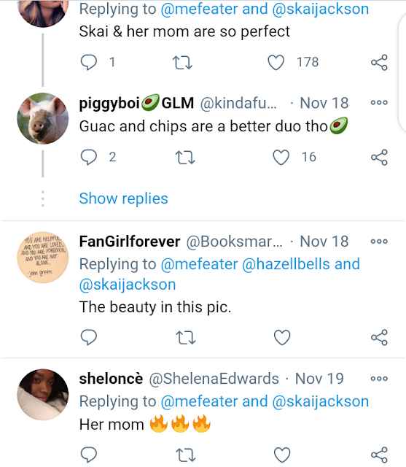Viewport: 406px width, 467px height.
Task: Share piggyboi's guac and chips tweet
Action: click(x=379, y=158)
